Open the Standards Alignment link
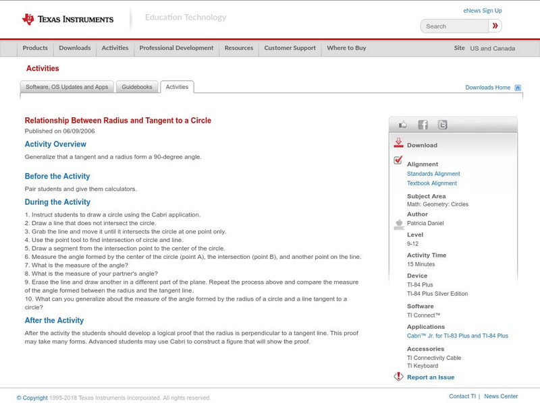Viewport: 540px width, 403px height. pyautogui.click(x=433, y=174)
